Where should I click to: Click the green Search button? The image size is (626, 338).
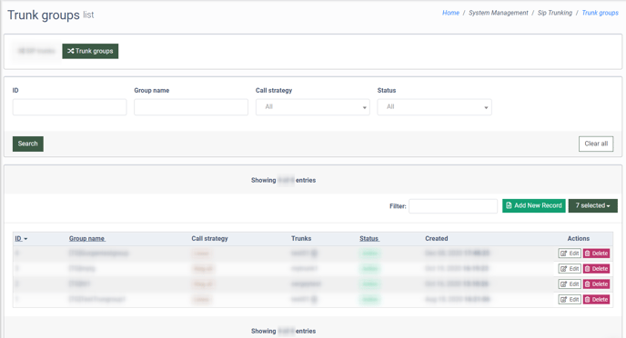[x=28, y=144]
